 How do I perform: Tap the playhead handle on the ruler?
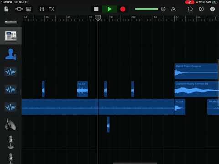[98, 18]
